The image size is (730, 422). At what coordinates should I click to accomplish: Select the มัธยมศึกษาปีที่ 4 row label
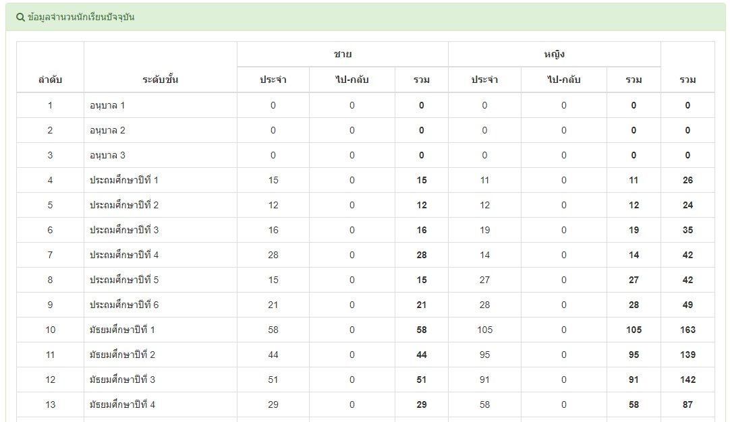[123, 404]
